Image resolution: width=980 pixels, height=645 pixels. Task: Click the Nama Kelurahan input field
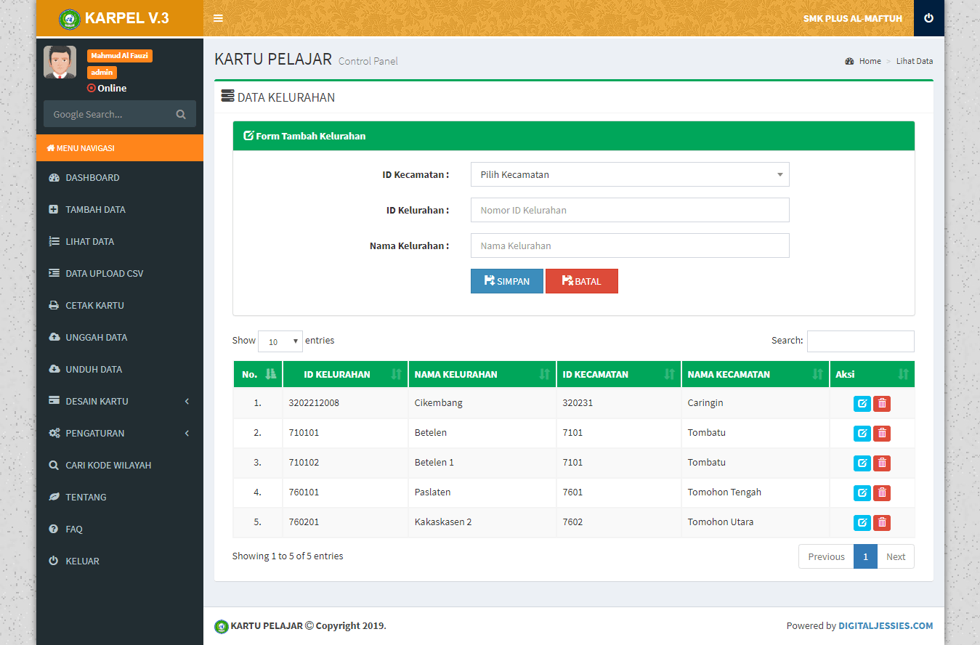tap(629, 246)
